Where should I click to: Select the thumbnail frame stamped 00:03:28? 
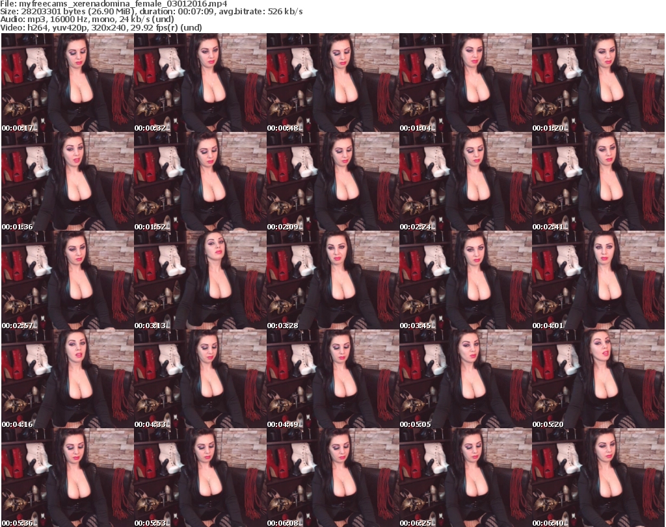click(332, 281)
